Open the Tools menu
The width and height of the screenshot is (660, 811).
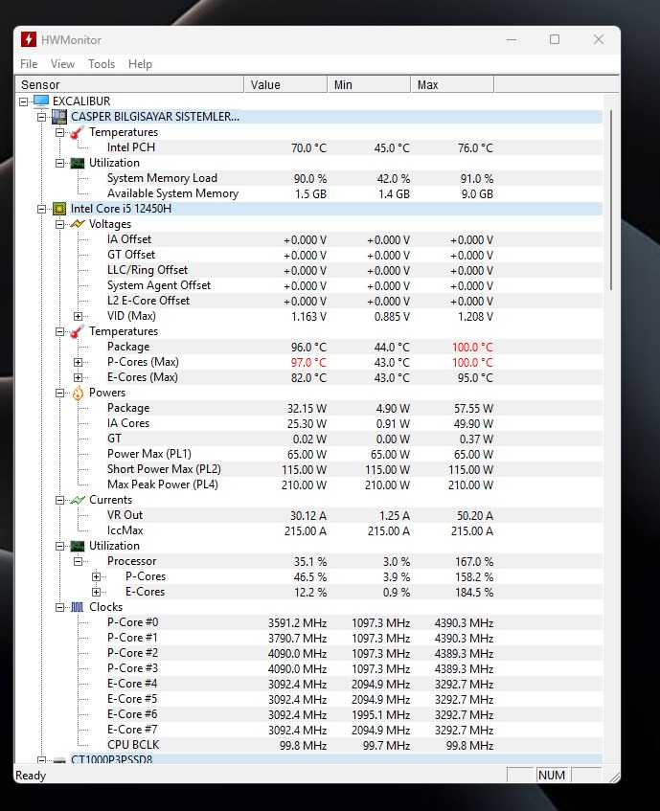(102, 63)
